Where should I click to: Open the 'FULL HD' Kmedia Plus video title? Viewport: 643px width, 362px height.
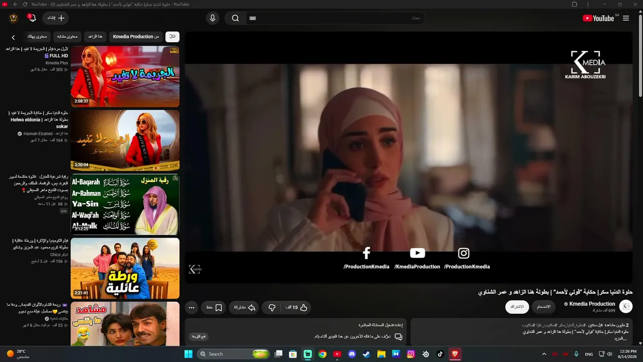coord(37,52)
